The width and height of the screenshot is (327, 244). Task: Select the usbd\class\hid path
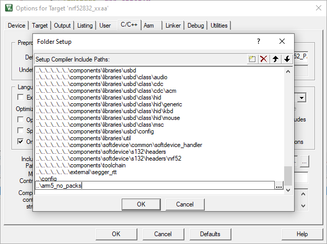point(99,97)
